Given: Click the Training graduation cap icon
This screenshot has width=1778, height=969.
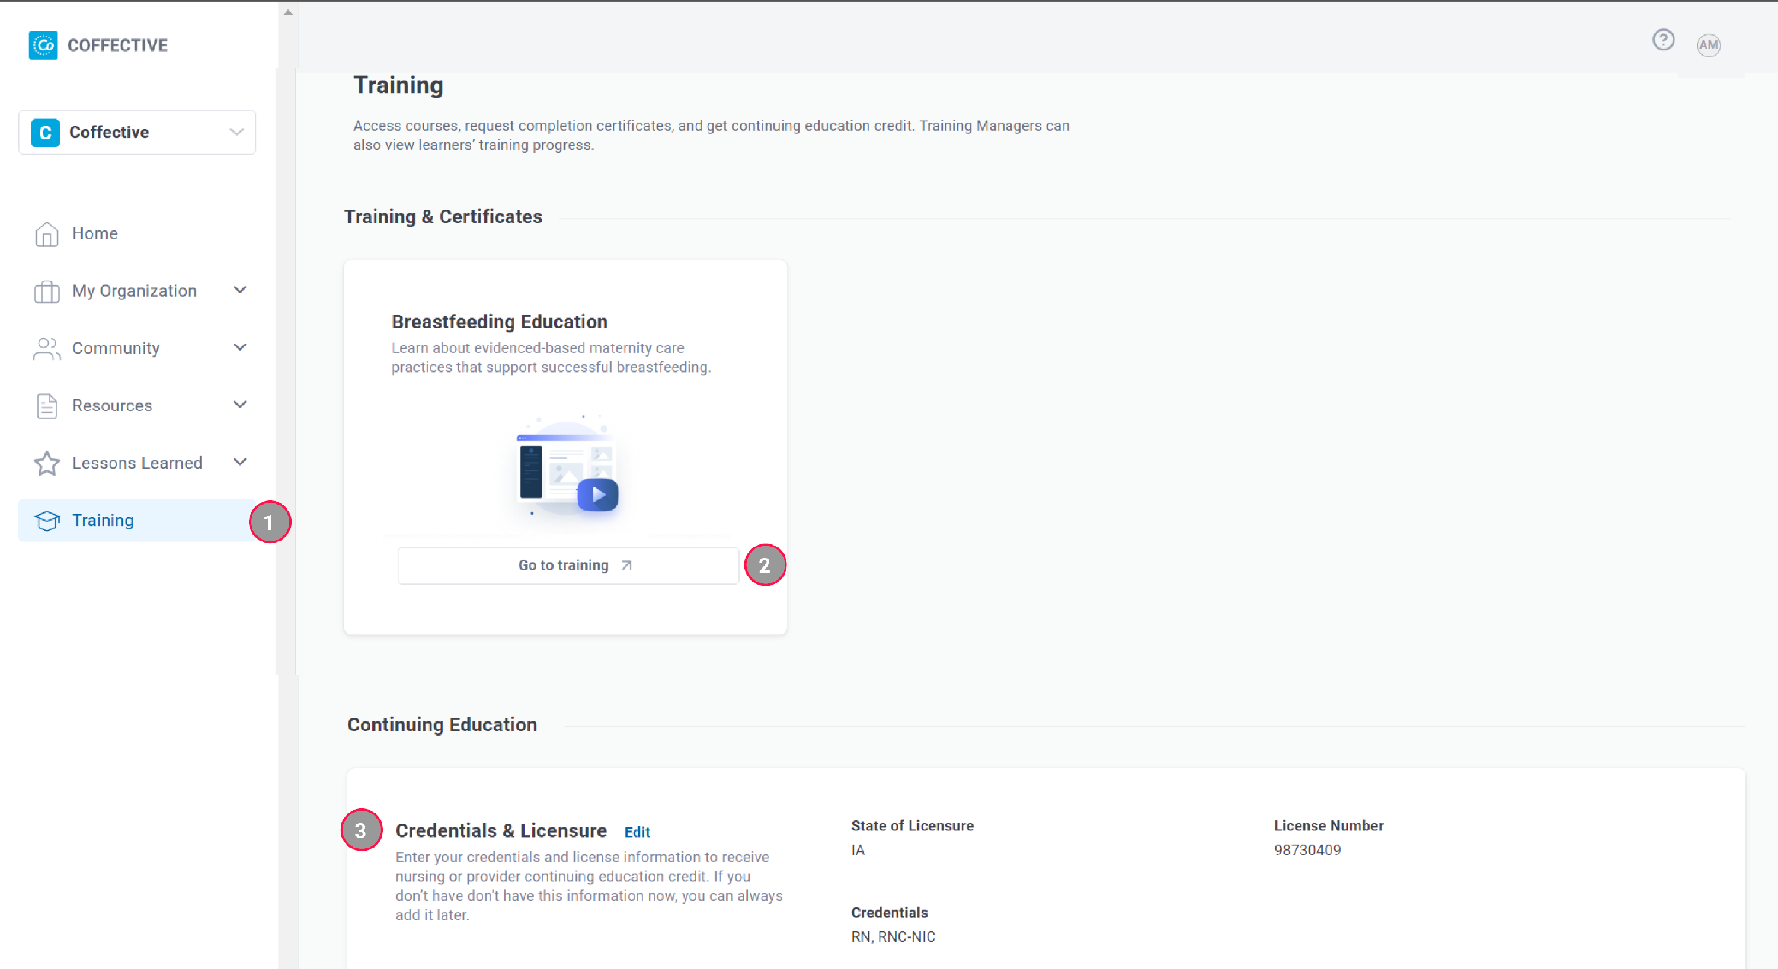Looking at the screenshot, I should click(46, 521).
